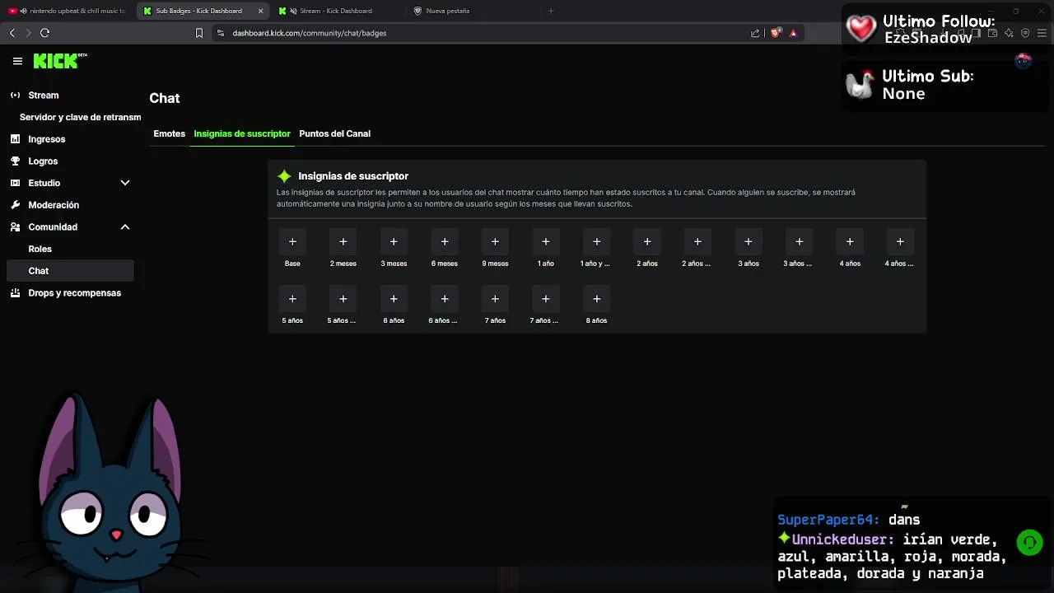Open the Puntos del Canal tab
The height and width of the screenshot is (593, 1054).
334,133
